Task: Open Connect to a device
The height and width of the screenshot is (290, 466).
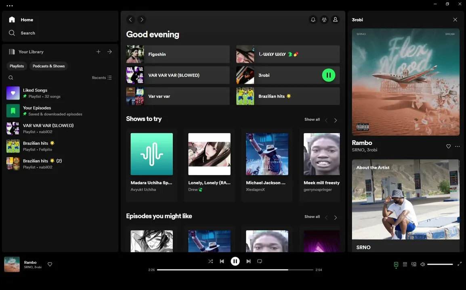Action: pyautogui.click(x=414, y=264)
